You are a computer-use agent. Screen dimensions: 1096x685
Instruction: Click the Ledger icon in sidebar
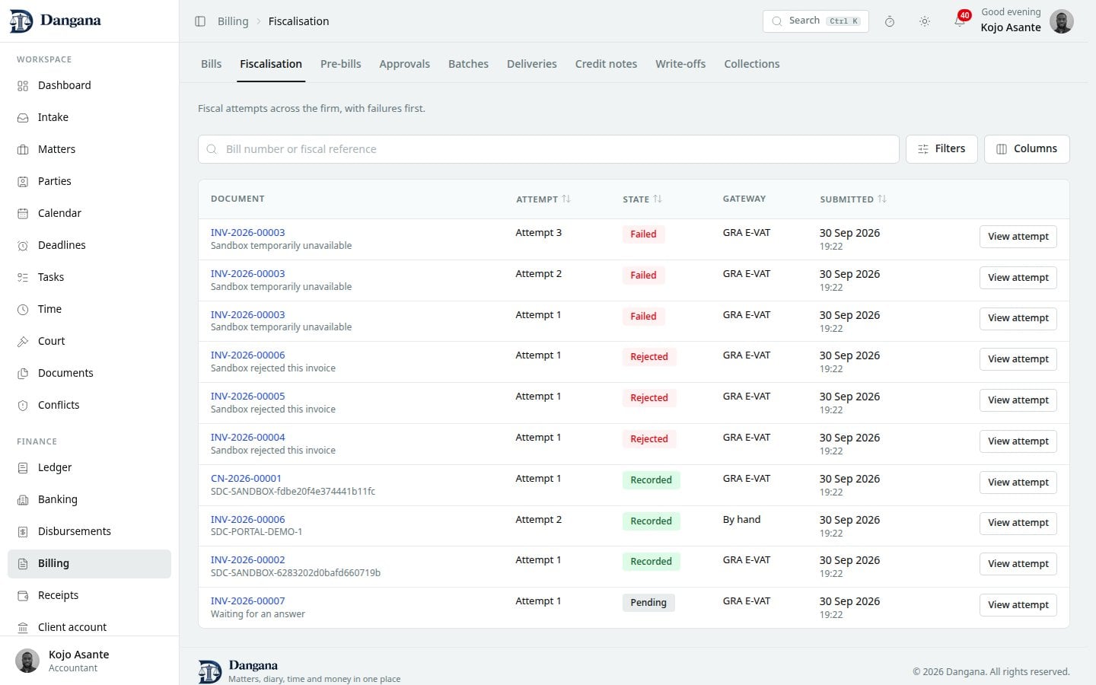tap(23, 468)
